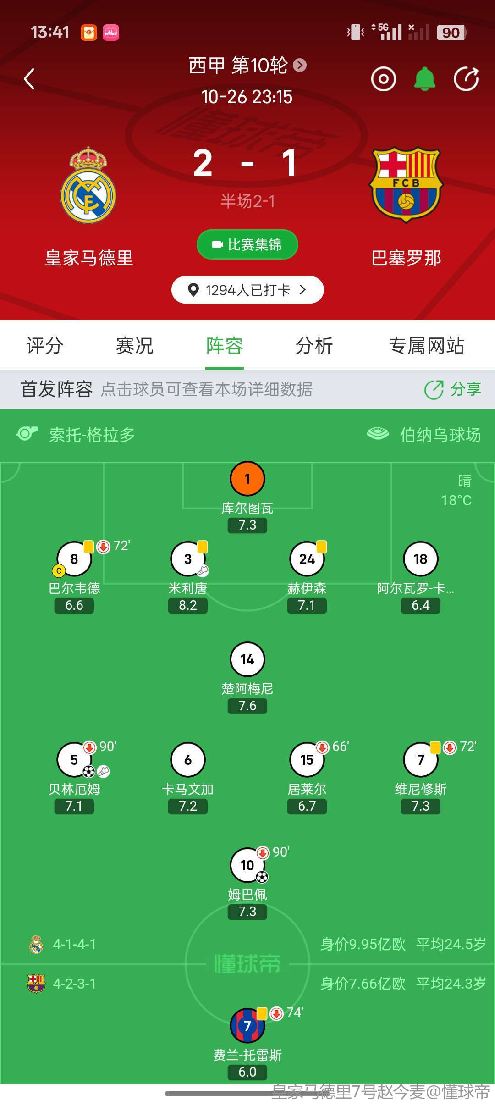Viewport: 495px width, 1106px height.
Task: Play the 比赛集锦 match highlights
Action: 247,244
